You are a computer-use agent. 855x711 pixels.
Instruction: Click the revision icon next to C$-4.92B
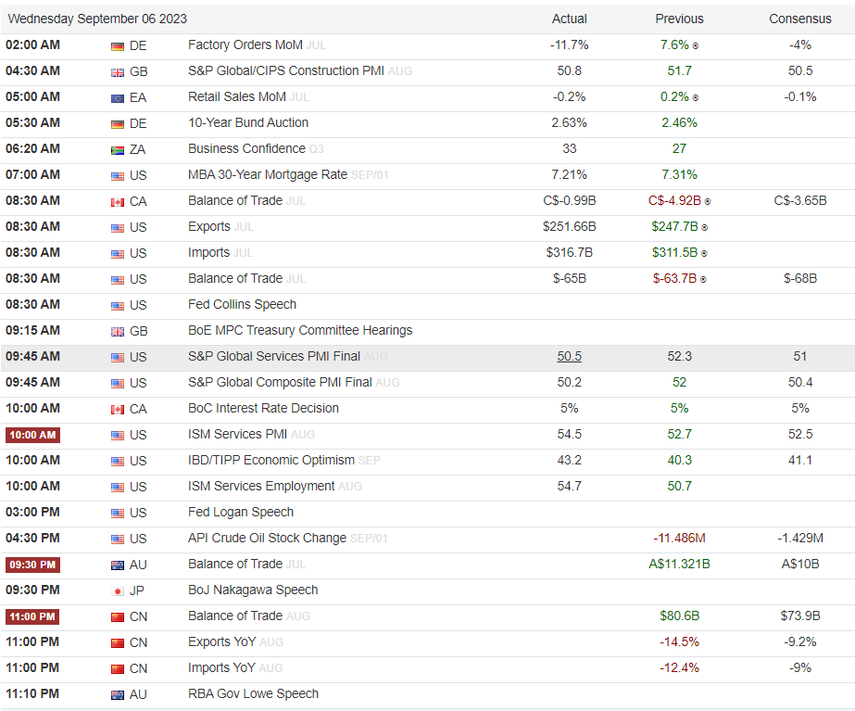(x=707, y=202)
